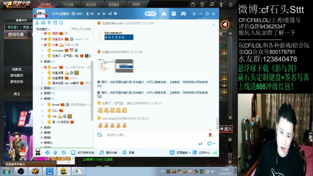Image resolution: width=313 pixels, height=176 pixels.
Task: Open YY raccoon app from taskbar
Action: [63, 171]
